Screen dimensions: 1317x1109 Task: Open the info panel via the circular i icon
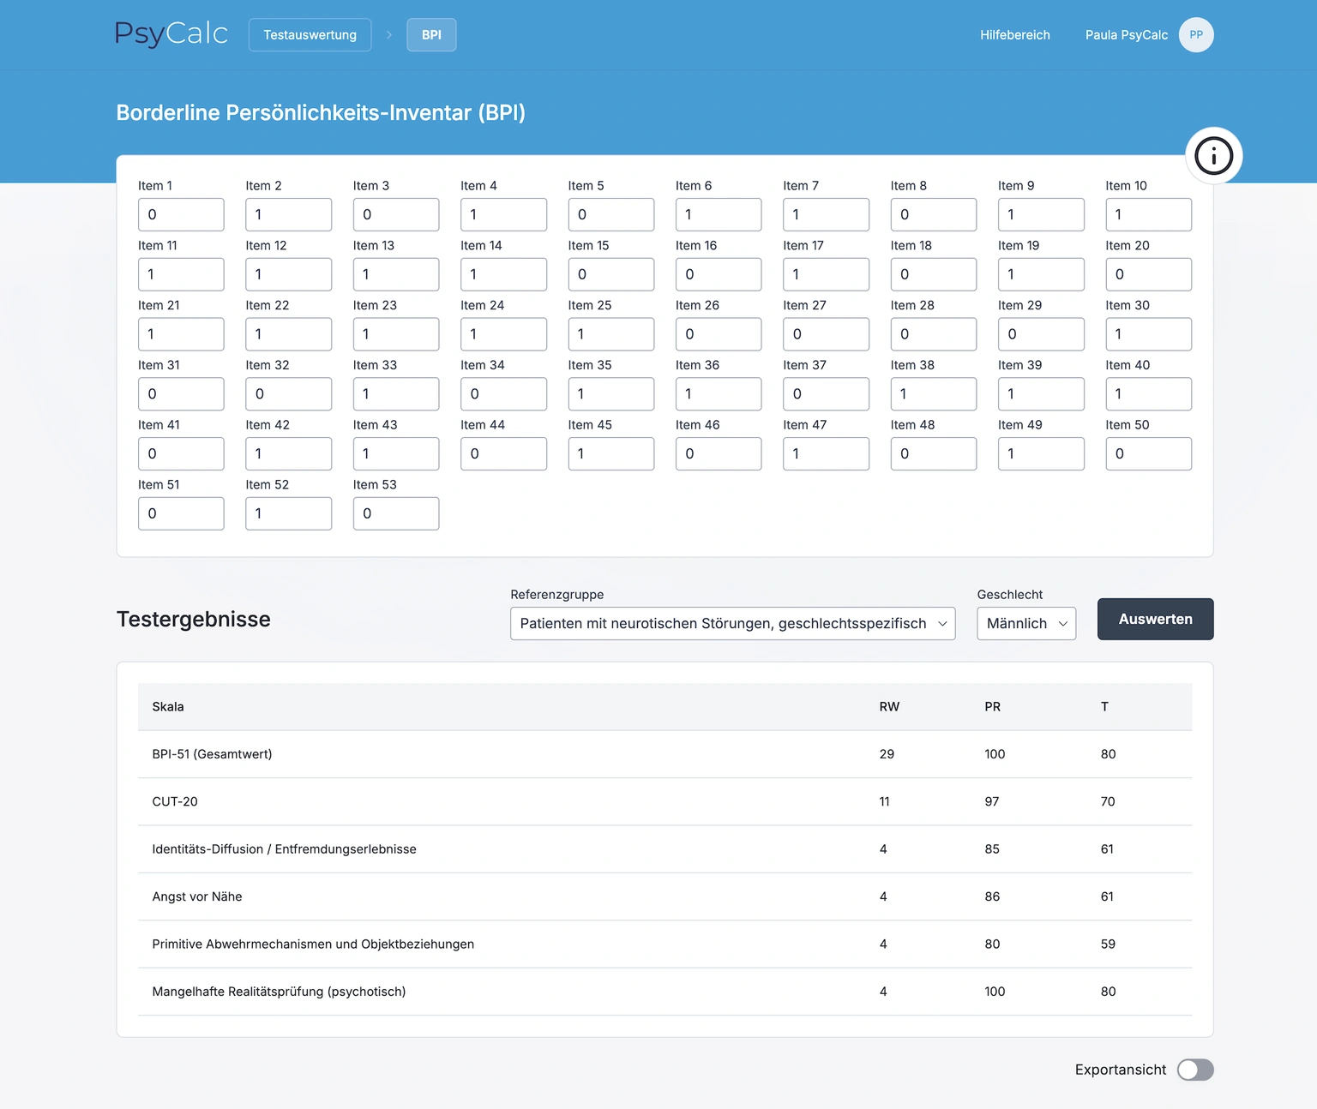1213,155
